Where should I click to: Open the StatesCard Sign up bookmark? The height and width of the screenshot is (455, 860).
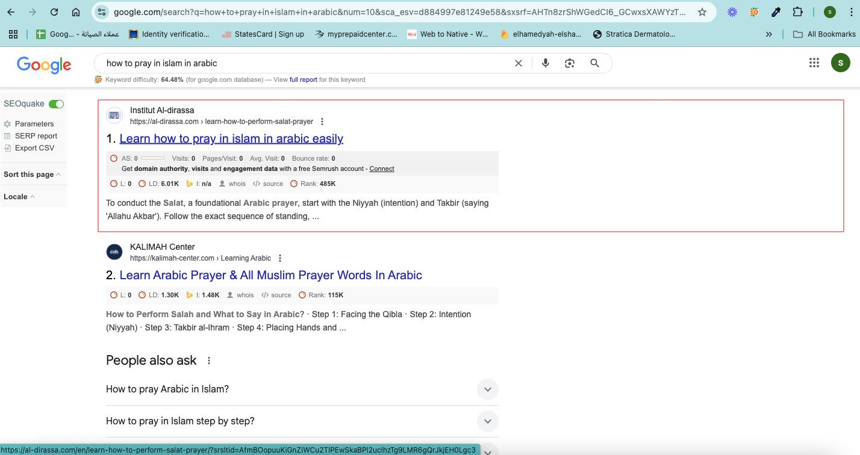point(263,34)
